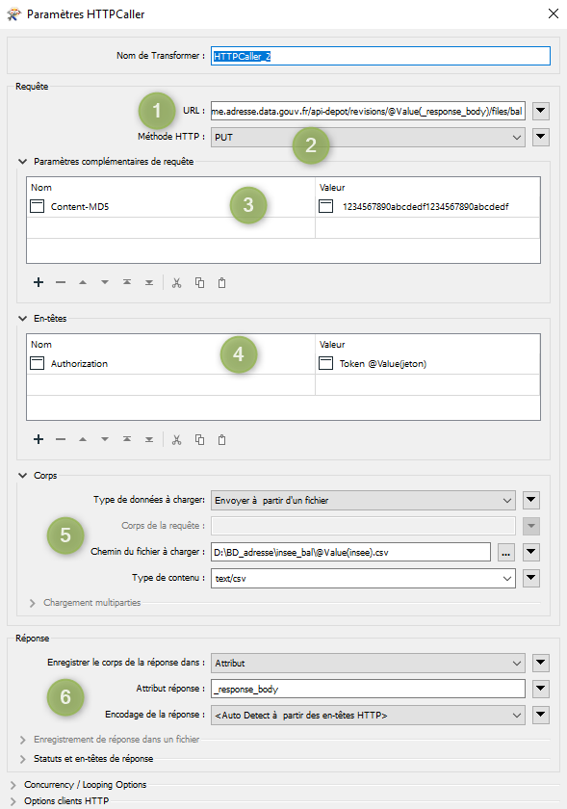567x809 pixels.
Task: Click Valeur column header in En-têtes table
Action: pos(332,344)
